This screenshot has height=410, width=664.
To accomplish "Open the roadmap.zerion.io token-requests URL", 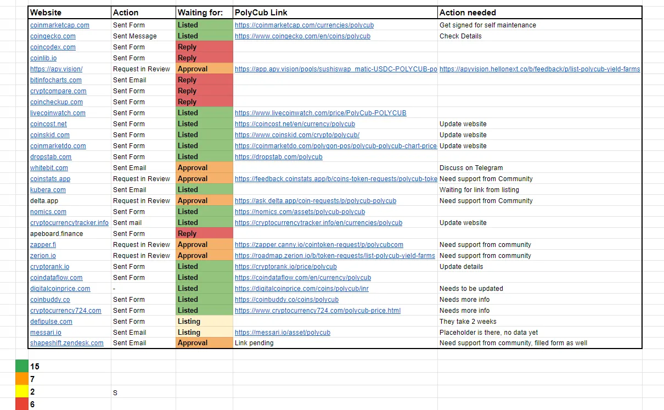I will tap(335, 256).
